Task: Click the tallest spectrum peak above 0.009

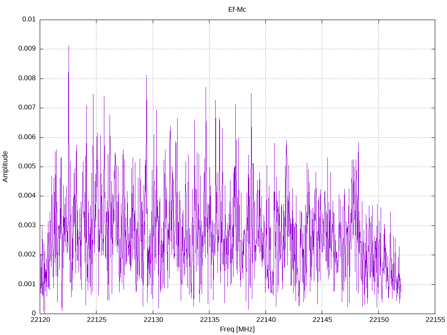Action: tap(69, 46)
